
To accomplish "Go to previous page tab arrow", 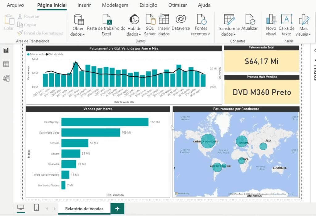I will tap(47, 209).
